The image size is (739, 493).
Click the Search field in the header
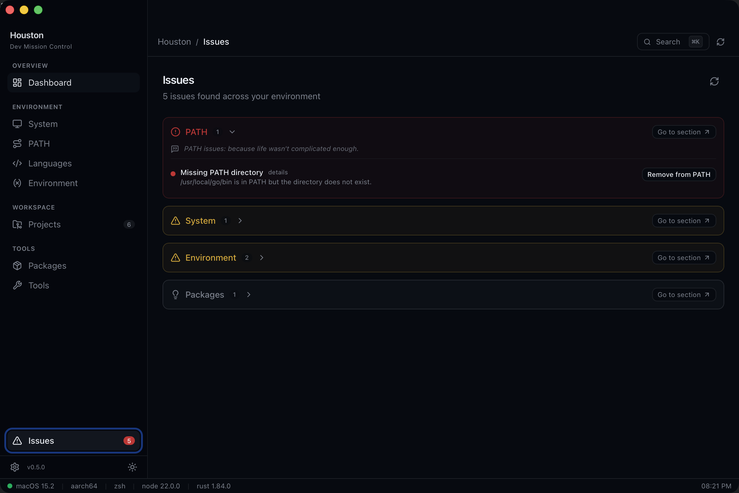click(672, 42)
